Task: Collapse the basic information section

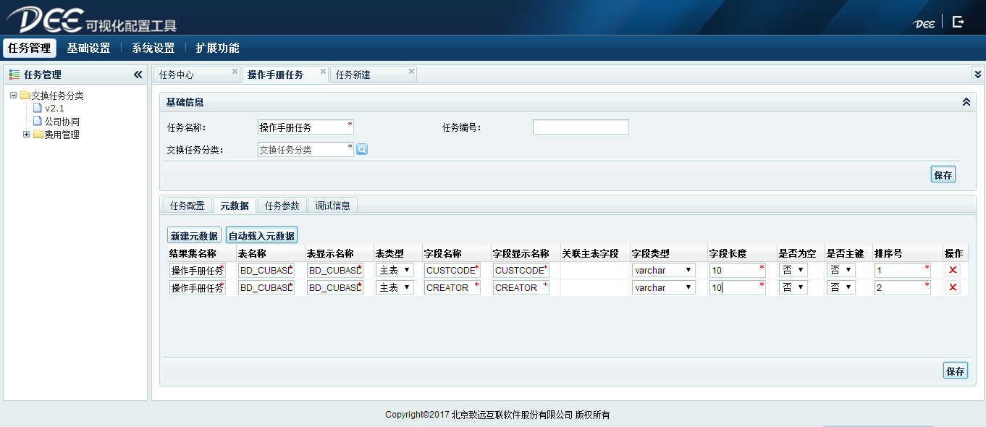Action: [x=966, y=102]
